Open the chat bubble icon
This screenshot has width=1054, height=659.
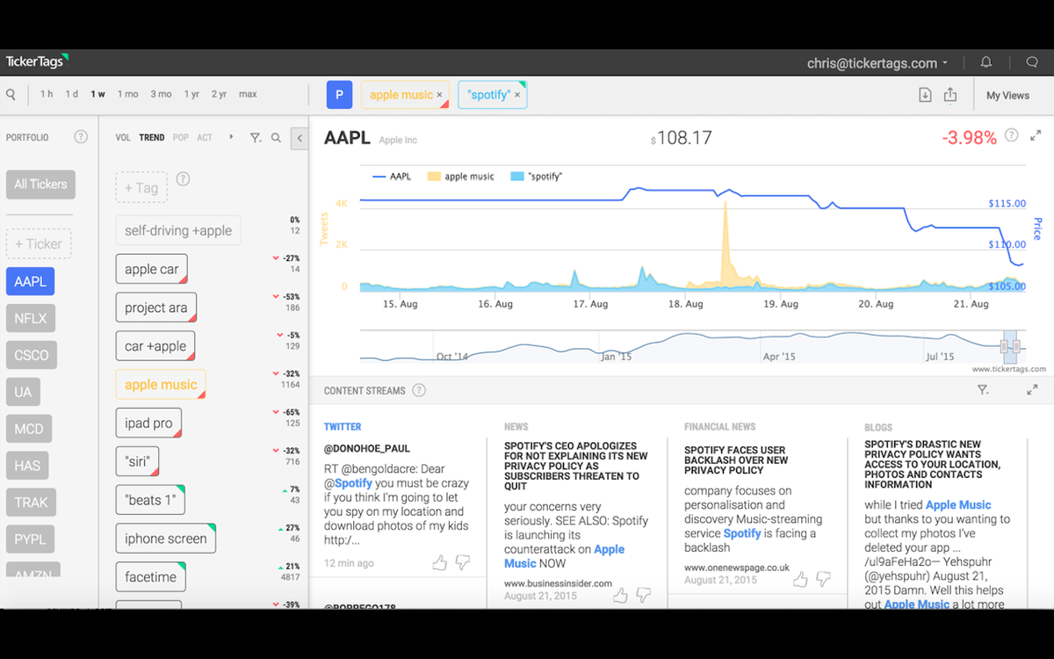click(x=1032, y=62)
